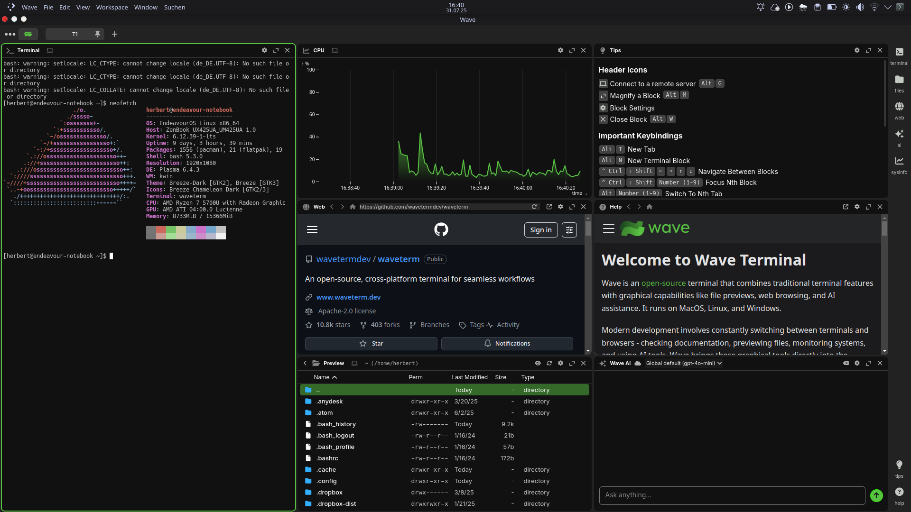This screenshot has width=911, height=512.
Task: Expand GitHub hamburger navigation menu
Action: tap(312, 229)
